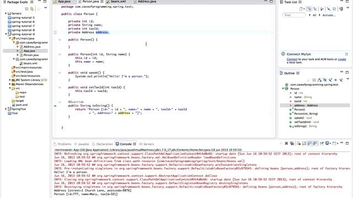This screenshot has width=353, height=198.
Task: Collapse spring-tutorial-9 project
Action: [x=6, y=34]
